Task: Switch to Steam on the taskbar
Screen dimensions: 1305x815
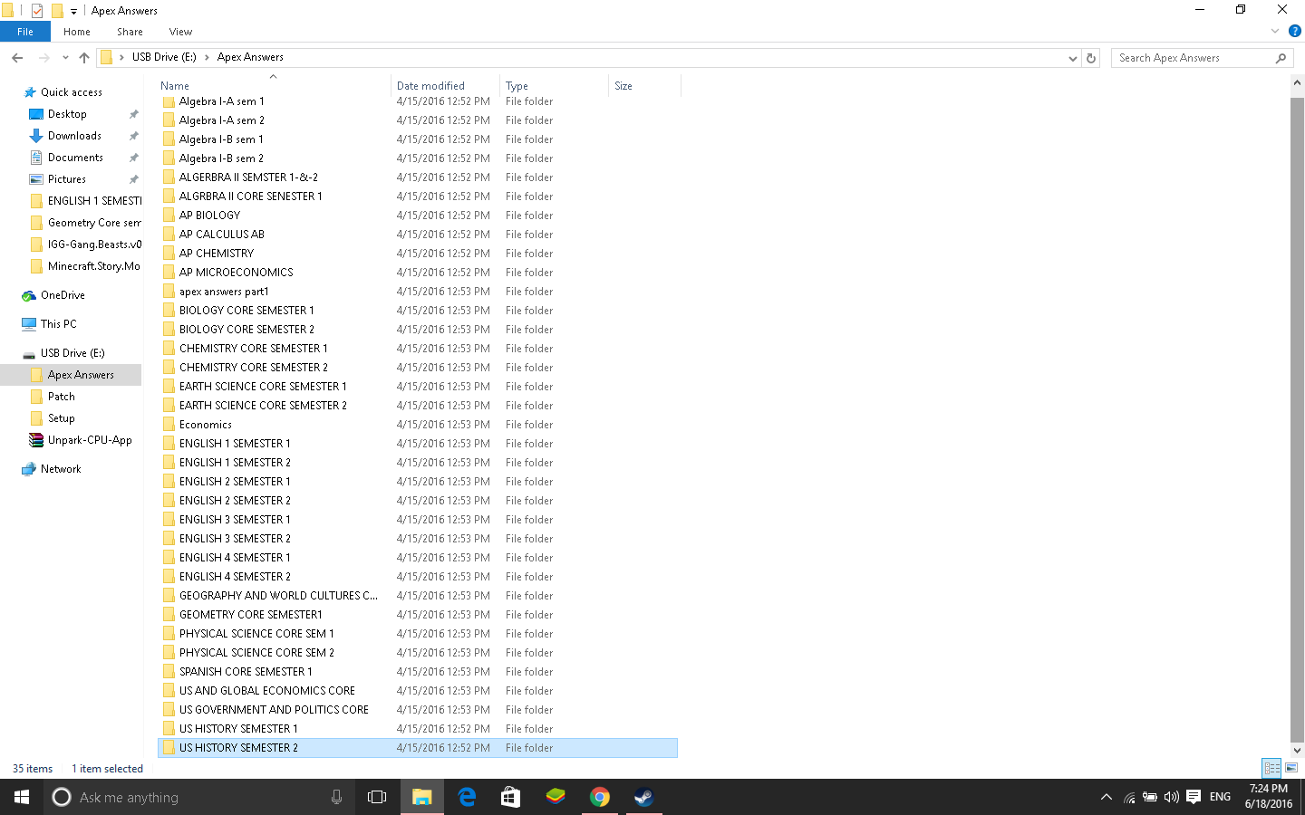Action: (x=644, y=797)
